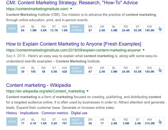Click PAGE label in the Wikipedia metrics bar
This screenshot has width=168, height=130.
coord(12,121)
